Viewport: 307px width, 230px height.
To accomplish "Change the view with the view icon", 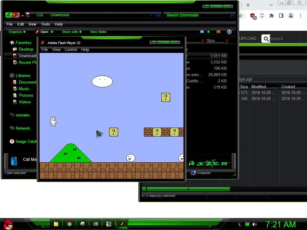I will pos(202,32).
